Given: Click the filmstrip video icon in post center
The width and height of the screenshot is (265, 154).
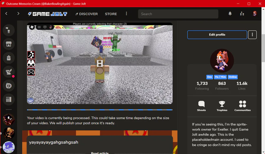Looking at the screenshot, I should [100, 63].
